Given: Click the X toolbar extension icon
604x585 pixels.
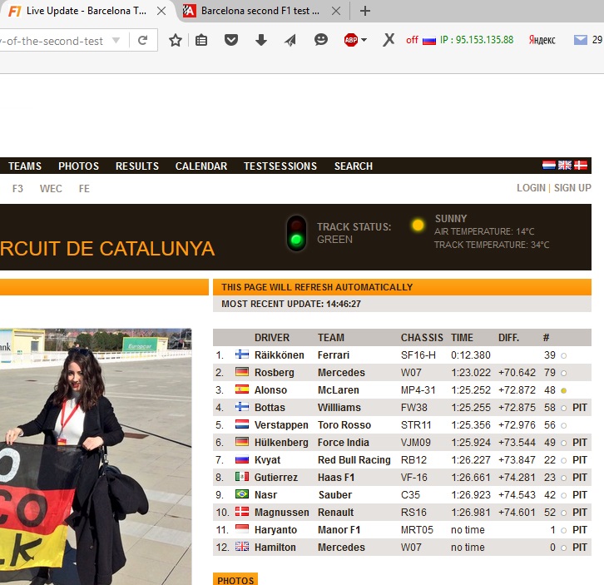Looking at the screenshot, I should point(389,40).
